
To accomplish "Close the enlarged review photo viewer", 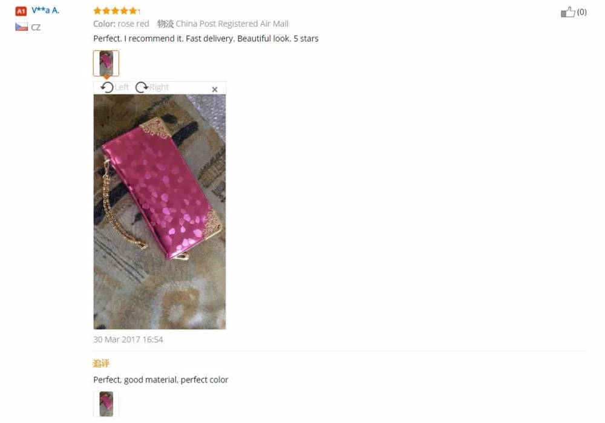I will click(x=215, y=89).
